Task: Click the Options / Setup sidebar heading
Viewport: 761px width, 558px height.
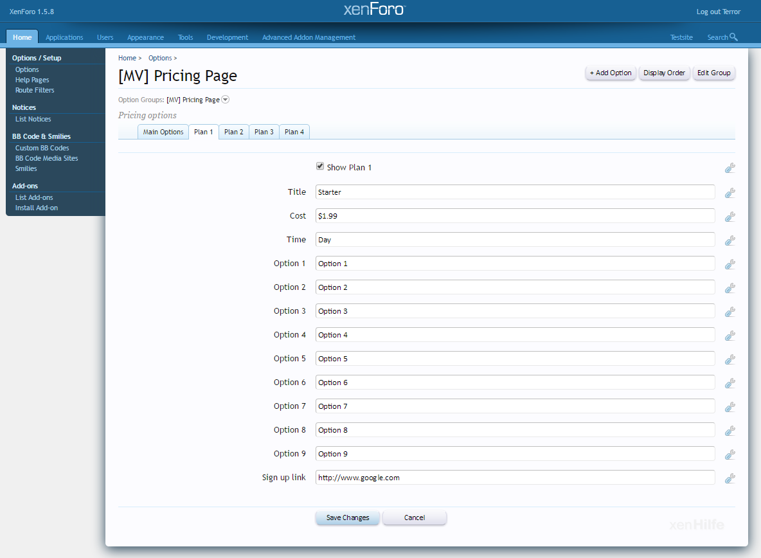Action: [x=37, y=58]
